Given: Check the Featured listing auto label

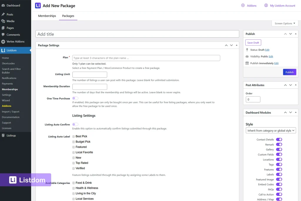Looking at the screenshot, I should [73, 147].
